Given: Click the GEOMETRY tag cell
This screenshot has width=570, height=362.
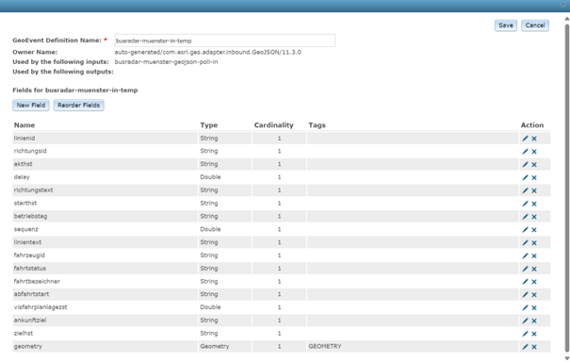Looking at the screenshot, I should pyautogui.click(x=413, y=346).
